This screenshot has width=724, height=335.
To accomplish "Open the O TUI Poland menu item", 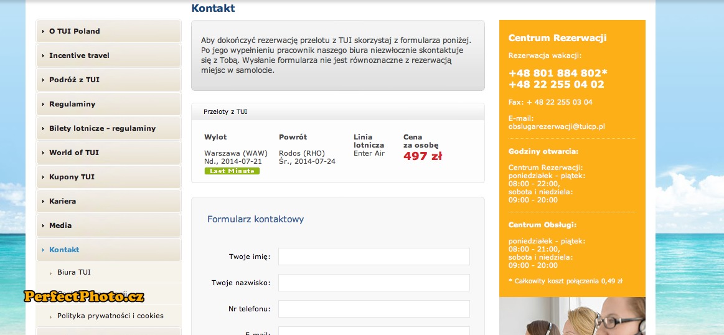I will tap(108, 31).
